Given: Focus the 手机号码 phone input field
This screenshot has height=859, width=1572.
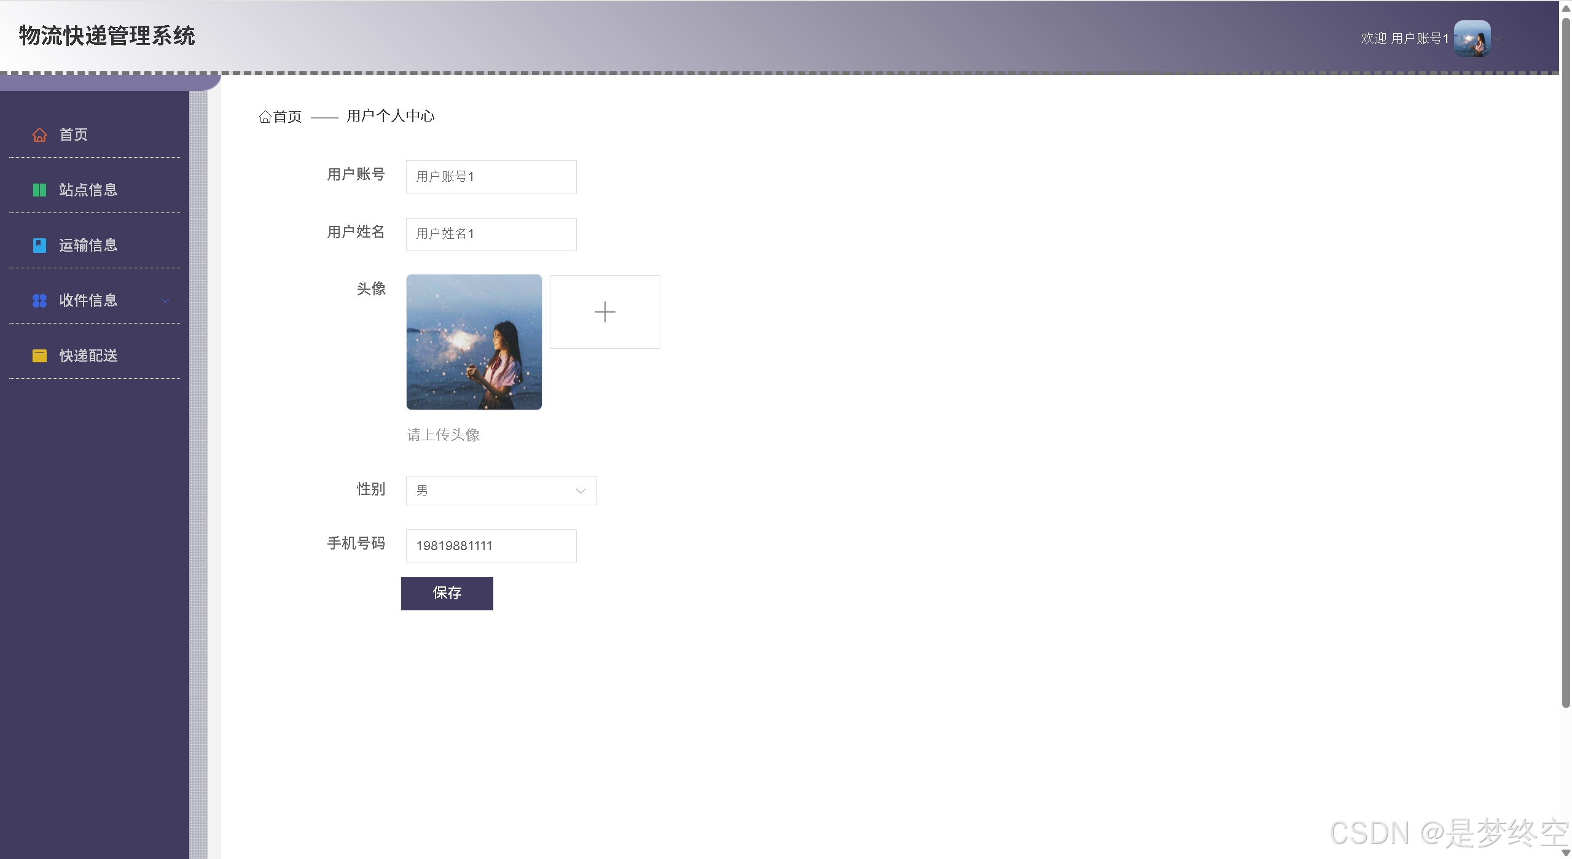Looking at the screenshot, I should (x=491, y=546).
